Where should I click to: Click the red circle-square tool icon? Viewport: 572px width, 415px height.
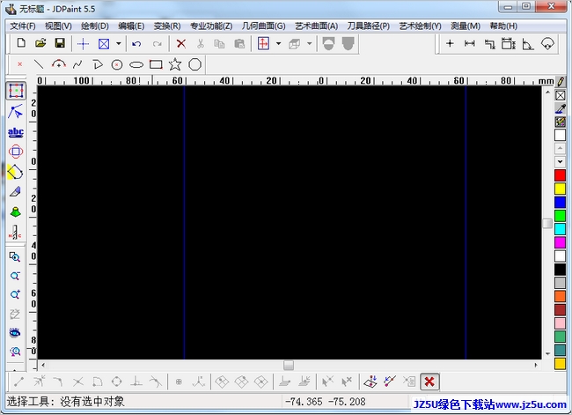[x=16, y=152]
